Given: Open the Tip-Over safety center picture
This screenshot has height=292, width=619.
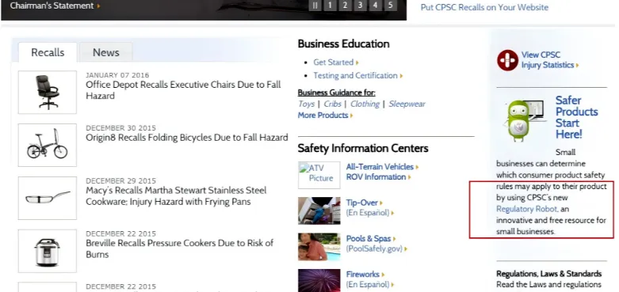Looking at the screenshot, I should [319, 210].
